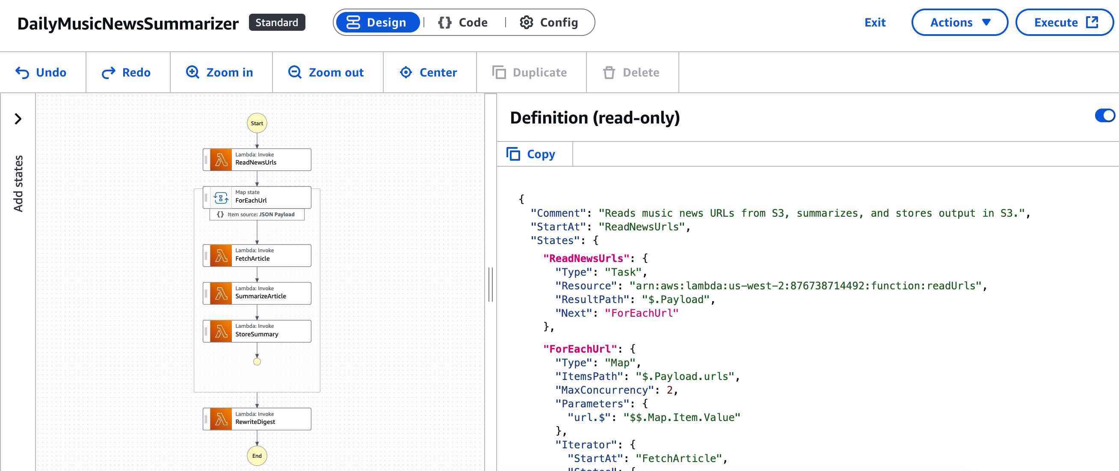Click the vertical panel divider handle
Screen dimensions: 1119x471
[x=491, y=285]
